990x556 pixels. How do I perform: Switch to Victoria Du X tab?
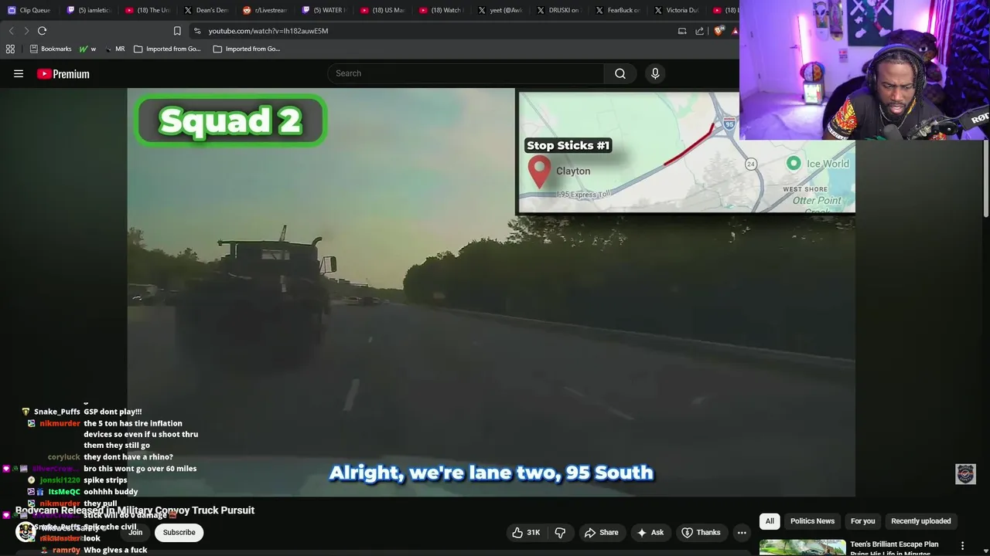[676, 10]
